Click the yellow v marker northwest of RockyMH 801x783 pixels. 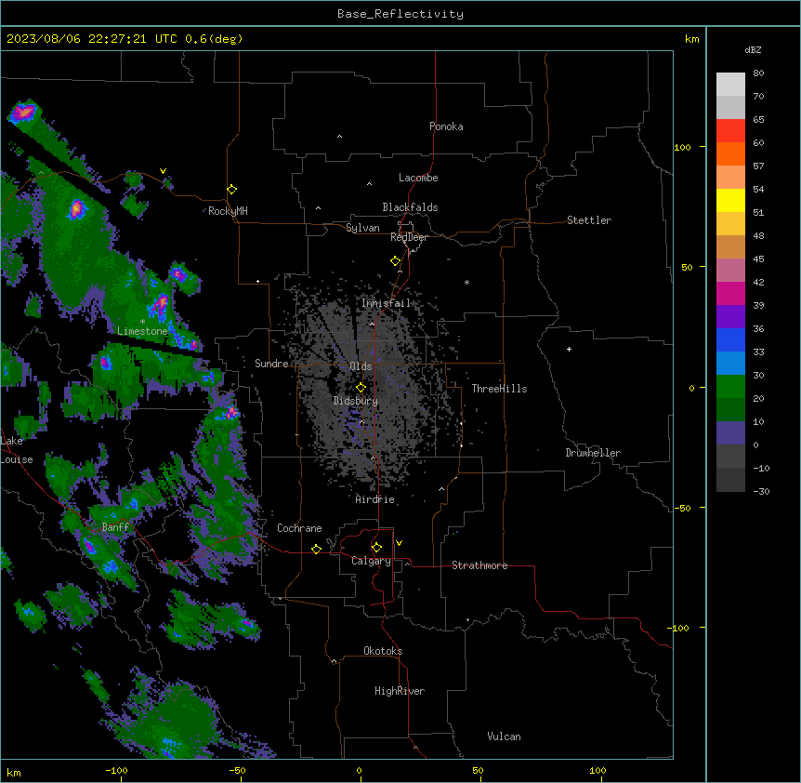[163, 171]
